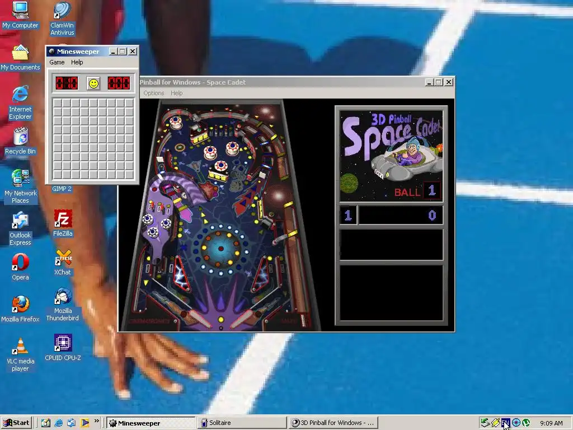573x430 pixels.
Task: Open the Help menu in Pinball
Action: pyautogui.click(x=176, y=93)
